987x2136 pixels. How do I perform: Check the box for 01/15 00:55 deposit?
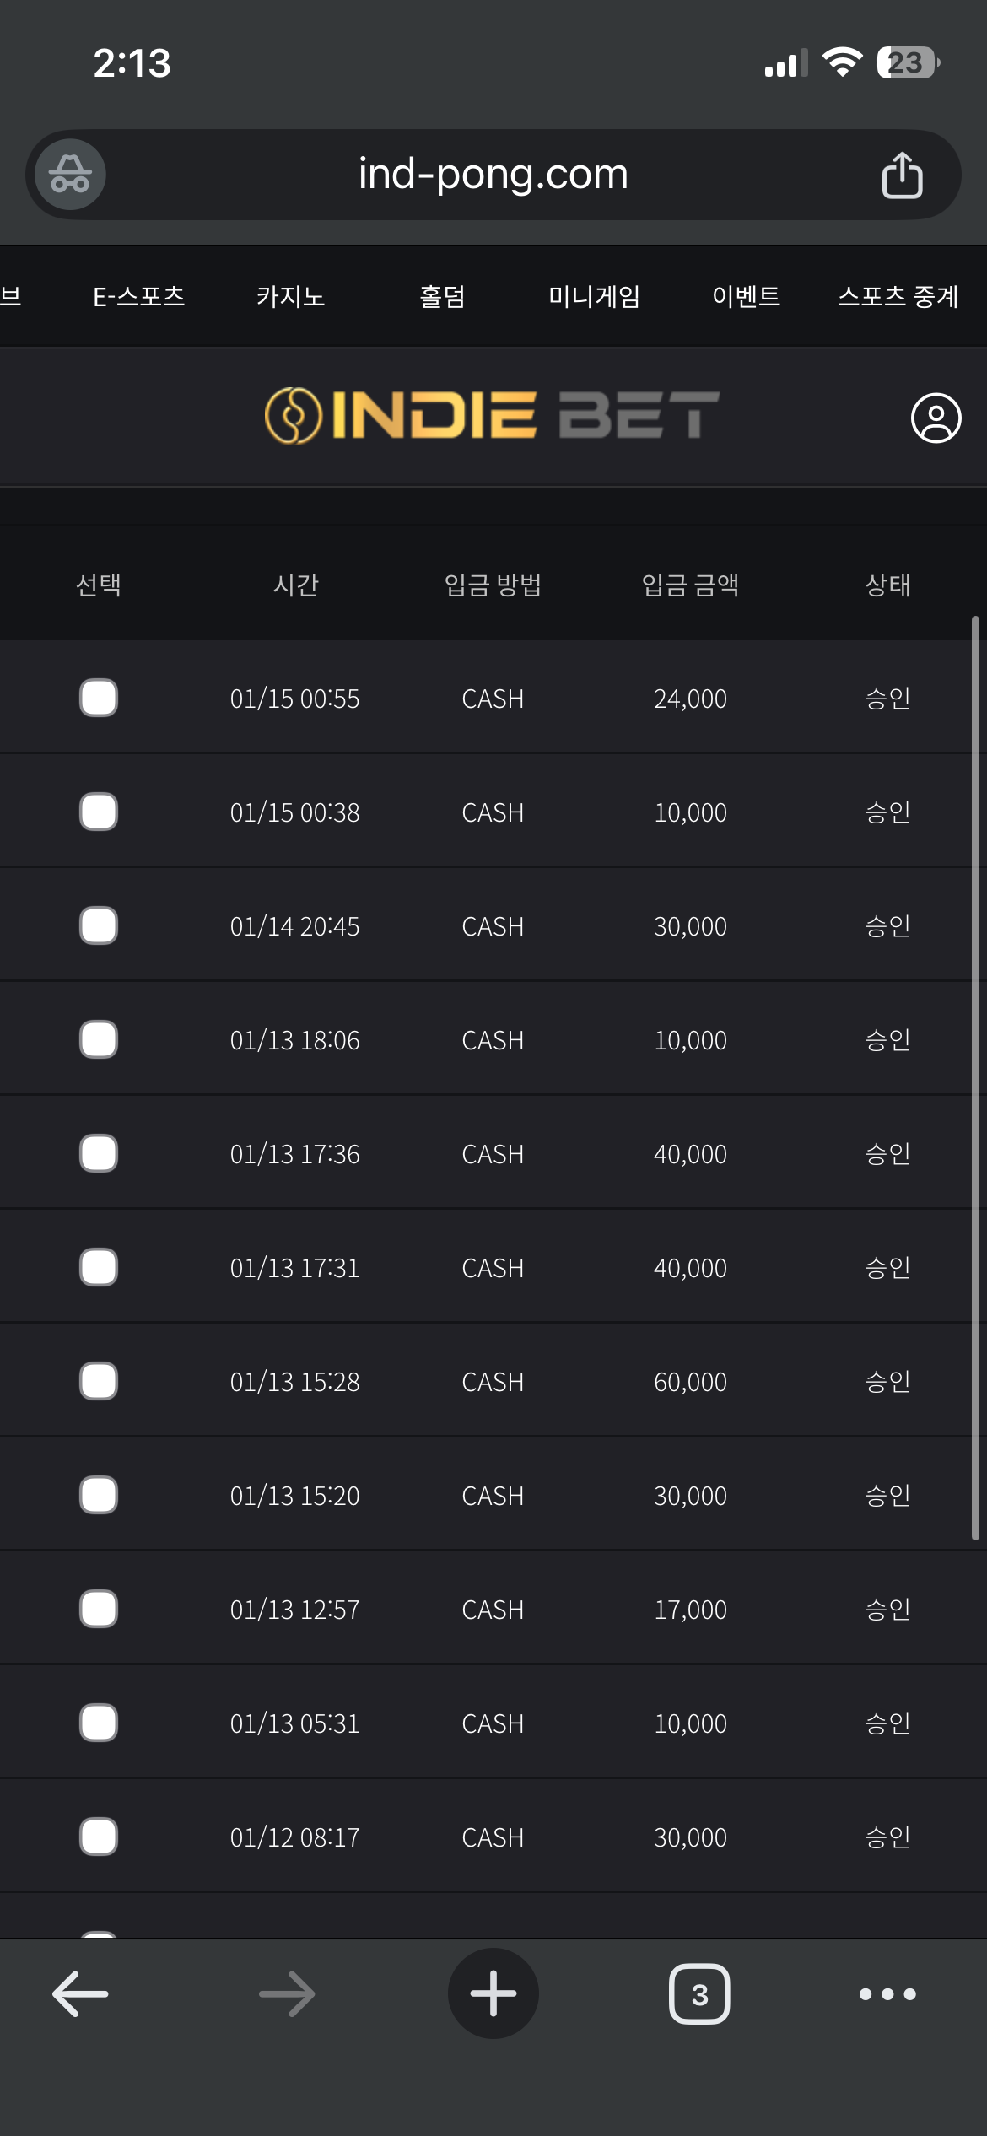pos(99,698)
